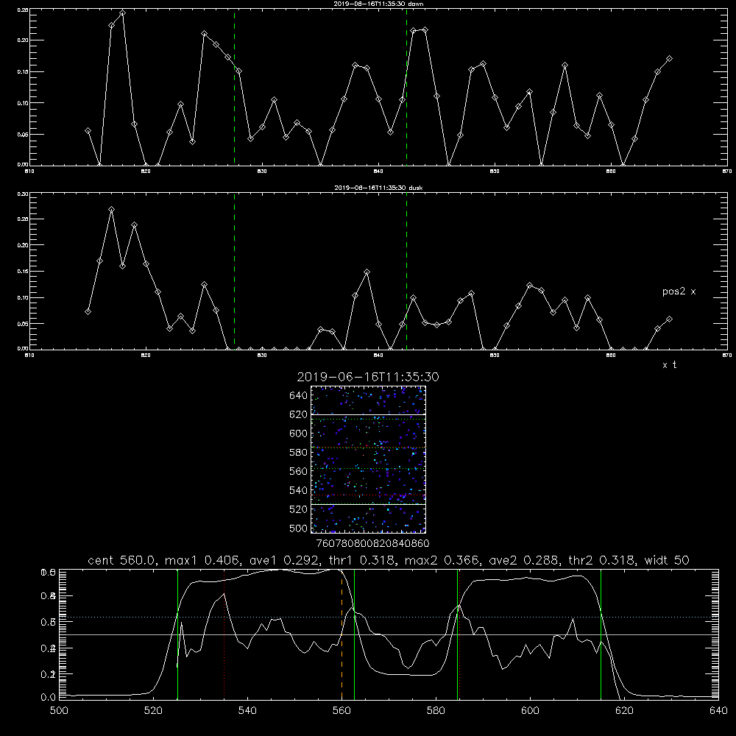Click the bottom plot y-axis label 0.0
Screen dimensions: 736x736
(x=49, y=698)
